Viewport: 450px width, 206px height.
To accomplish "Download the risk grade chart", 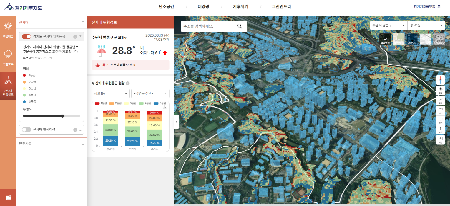I will (165, 108).
